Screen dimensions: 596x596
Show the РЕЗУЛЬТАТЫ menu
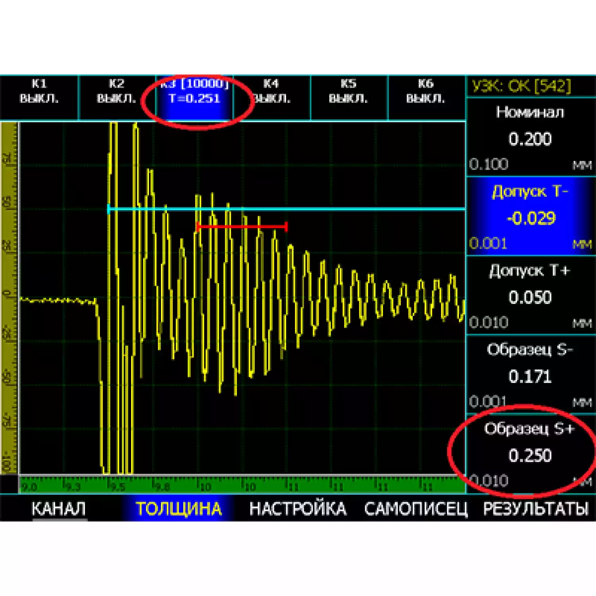[x=535, y=509]
